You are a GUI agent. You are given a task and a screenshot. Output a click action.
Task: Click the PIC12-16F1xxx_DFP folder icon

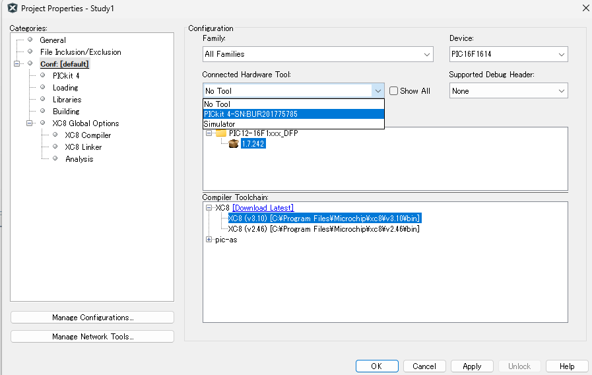pos(221,133)
